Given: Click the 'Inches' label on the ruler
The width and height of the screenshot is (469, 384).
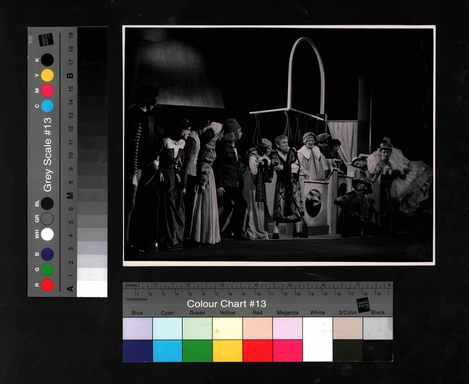Looking at the screenshot, I should click(131, 285).
